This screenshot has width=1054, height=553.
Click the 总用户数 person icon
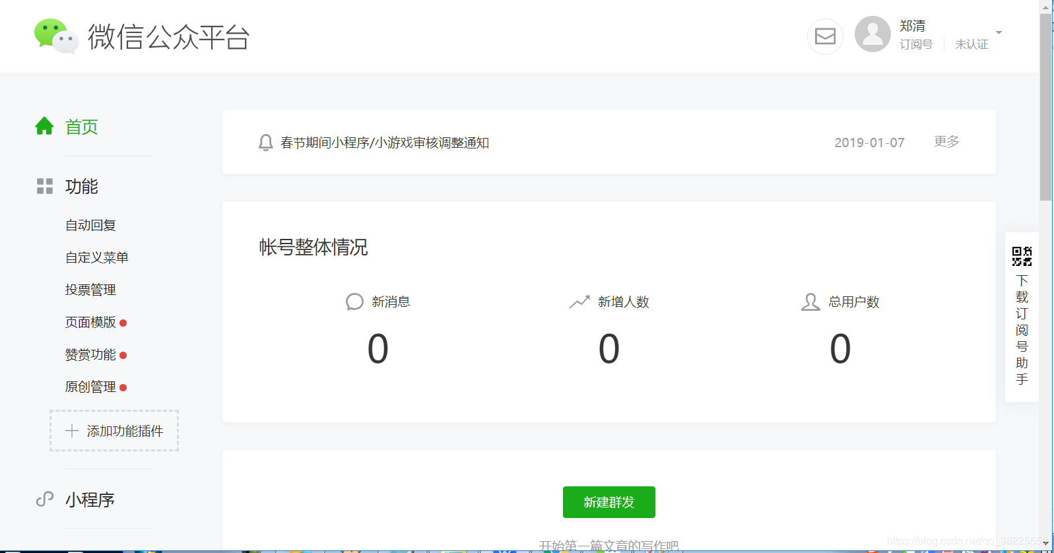[x=810, y=302]
